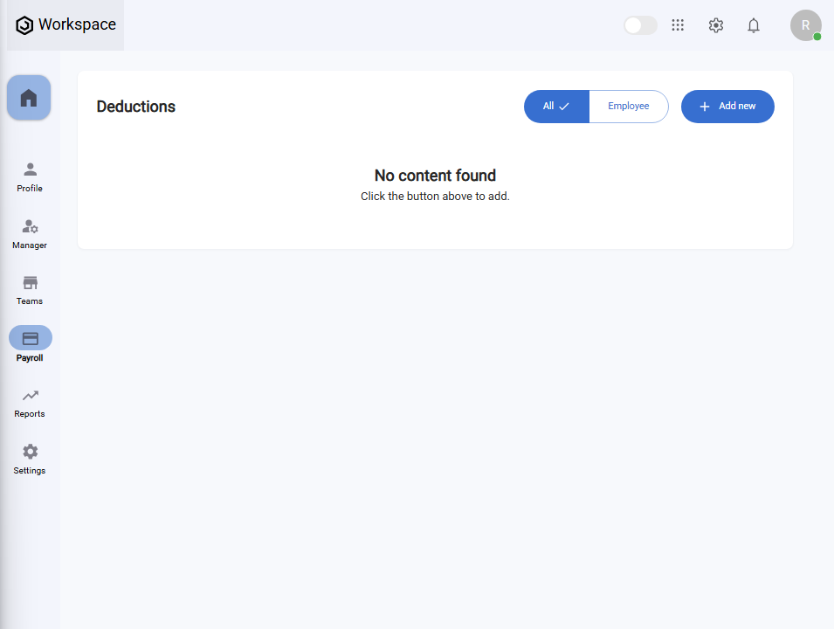Open the user avatar account menu
This screenshot has height=629, width=834.
click(805, 25)
